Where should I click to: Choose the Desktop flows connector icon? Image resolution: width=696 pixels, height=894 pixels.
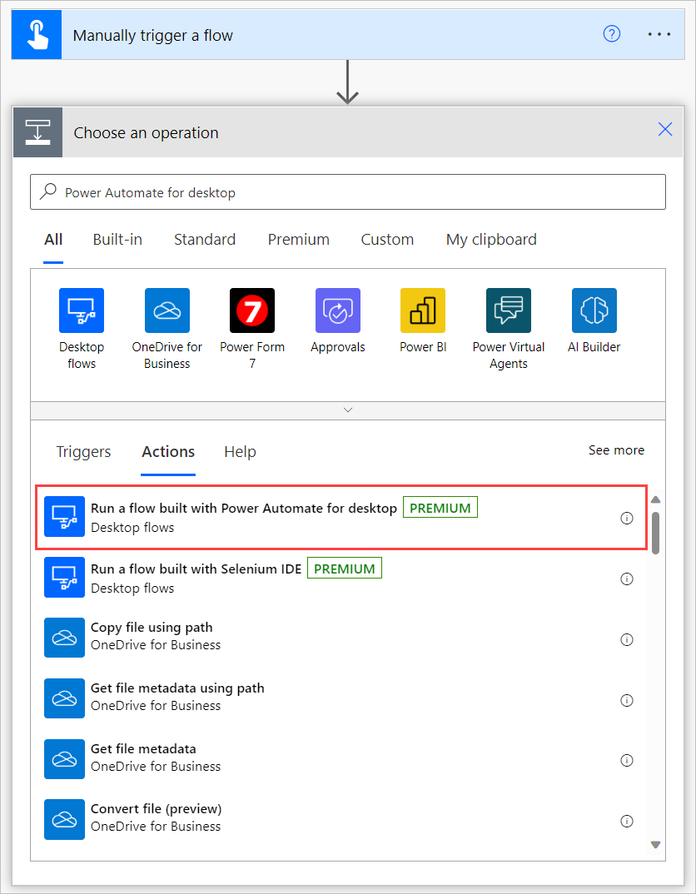pyautogui.click(x=82, y=310)
